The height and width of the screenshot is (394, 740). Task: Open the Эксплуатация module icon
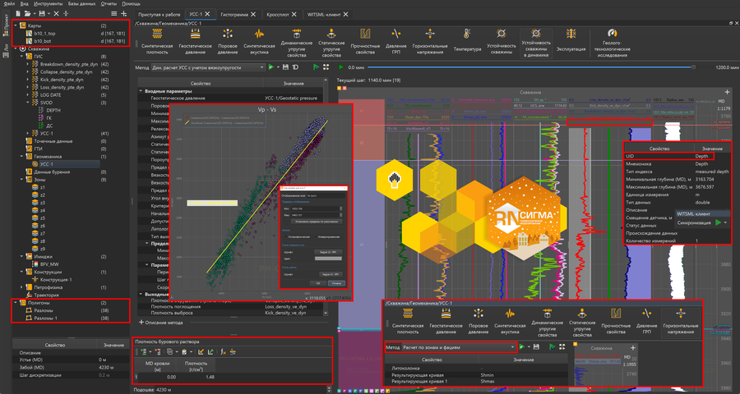(x=571, y=35)
